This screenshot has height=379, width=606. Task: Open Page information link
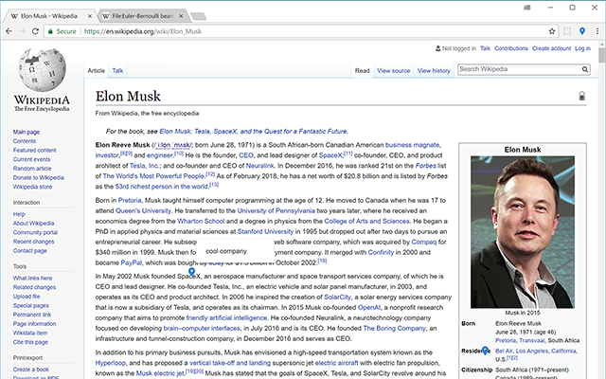(x=34, y=324)
